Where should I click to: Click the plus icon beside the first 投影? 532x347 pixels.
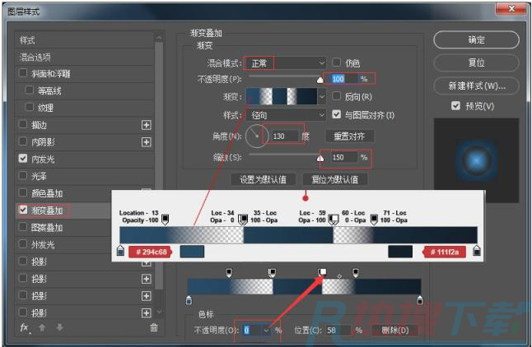[147, 261]
